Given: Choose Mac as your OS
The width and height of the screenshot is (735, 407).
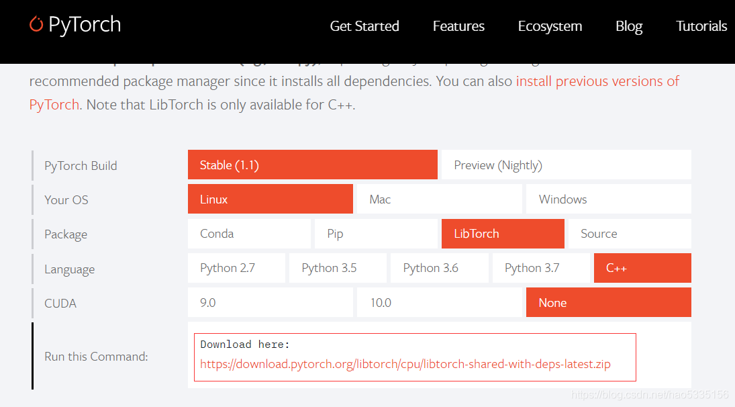Looking at the screenshot, I should pos(439,199).
